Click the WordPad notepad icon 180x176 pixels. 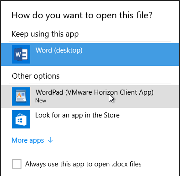[21, 96]
